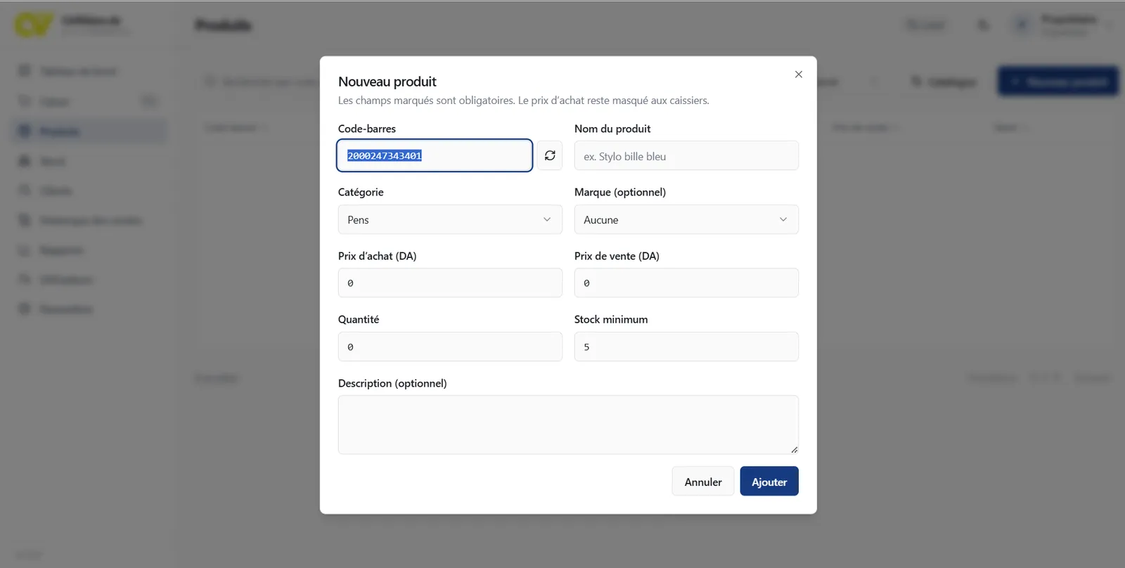Click the Prix de vente (DA) field
Image resolution: width=1125 pixels, height=568 pixels.
pos(686,283)
